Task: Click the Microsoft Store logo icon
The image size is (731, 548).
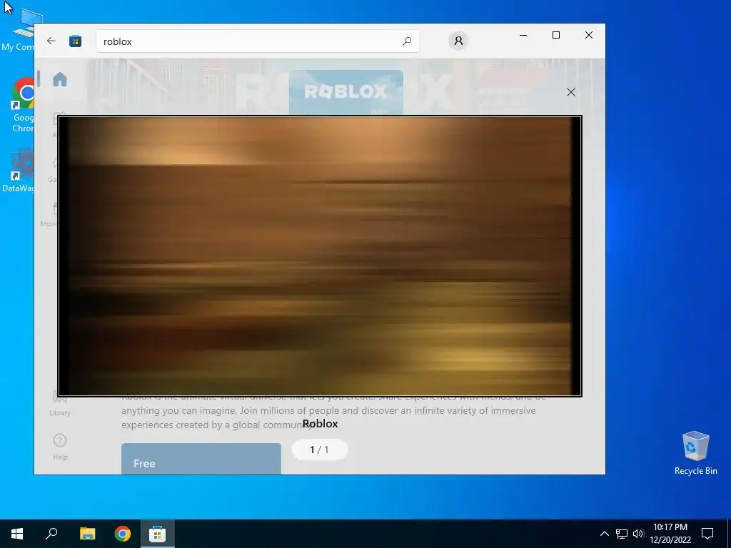Action: click(75, 41)
